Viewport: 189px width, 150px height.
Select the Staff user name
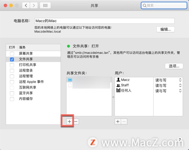click(125, 85)
